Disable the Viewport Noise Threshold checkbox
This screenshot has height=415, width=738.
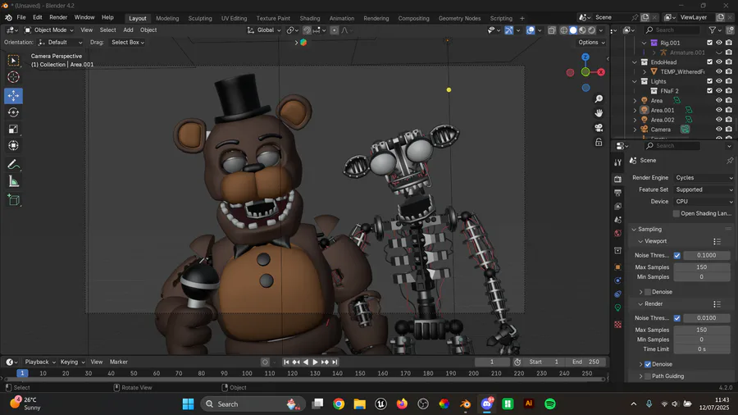676,256
